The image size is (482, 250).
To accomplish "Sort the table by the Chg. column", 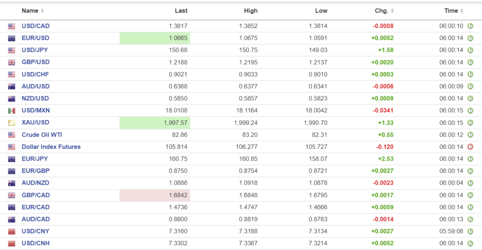I will pyautogui.click(x=384, y=11).
